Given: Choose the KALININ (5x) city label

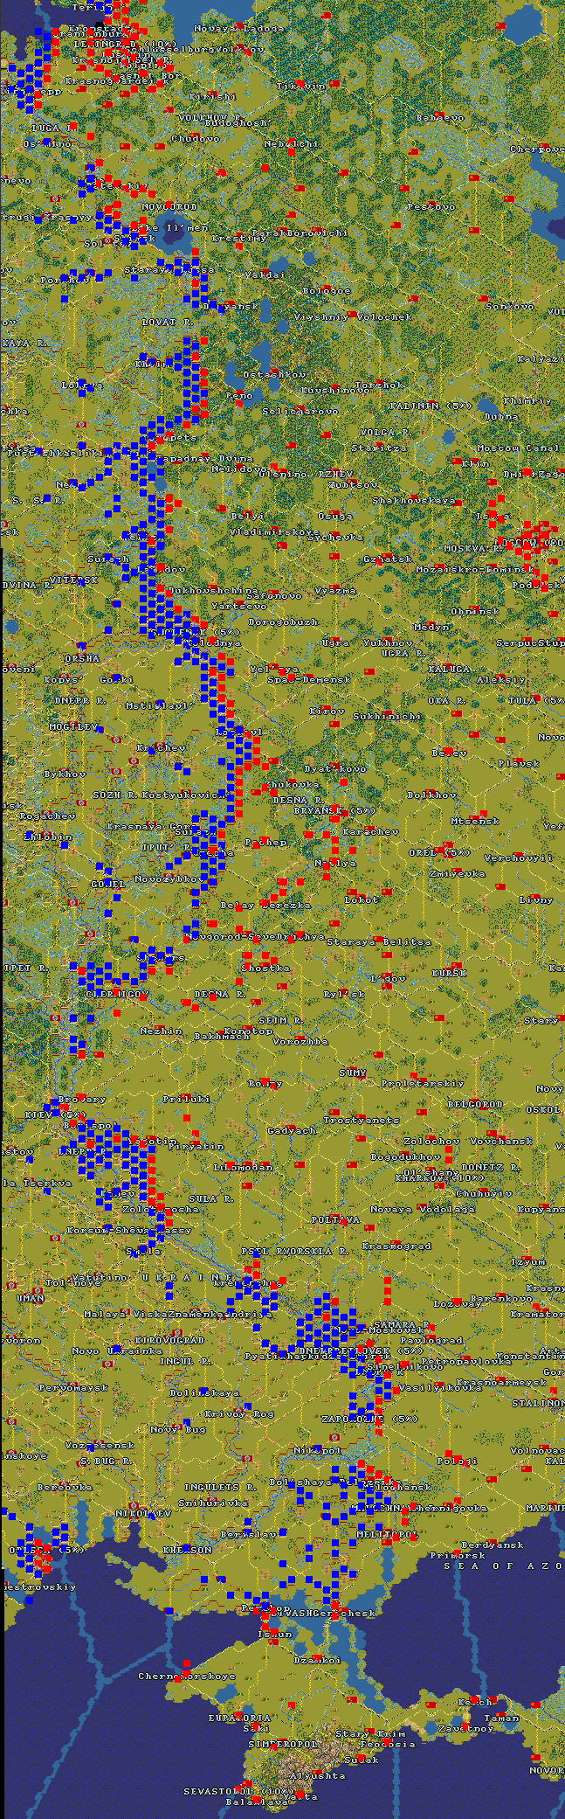Looking at the screenshot, I should click(430, 406).
